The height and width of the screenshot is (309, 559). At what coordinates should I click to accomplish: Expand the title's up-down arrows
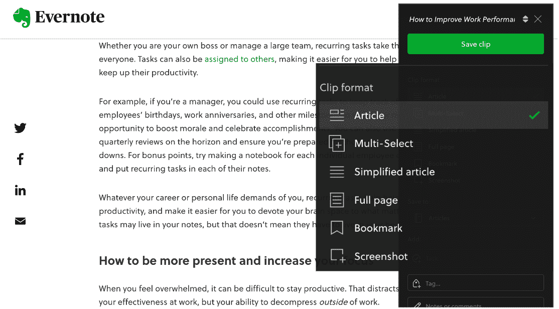pos(525,19)
